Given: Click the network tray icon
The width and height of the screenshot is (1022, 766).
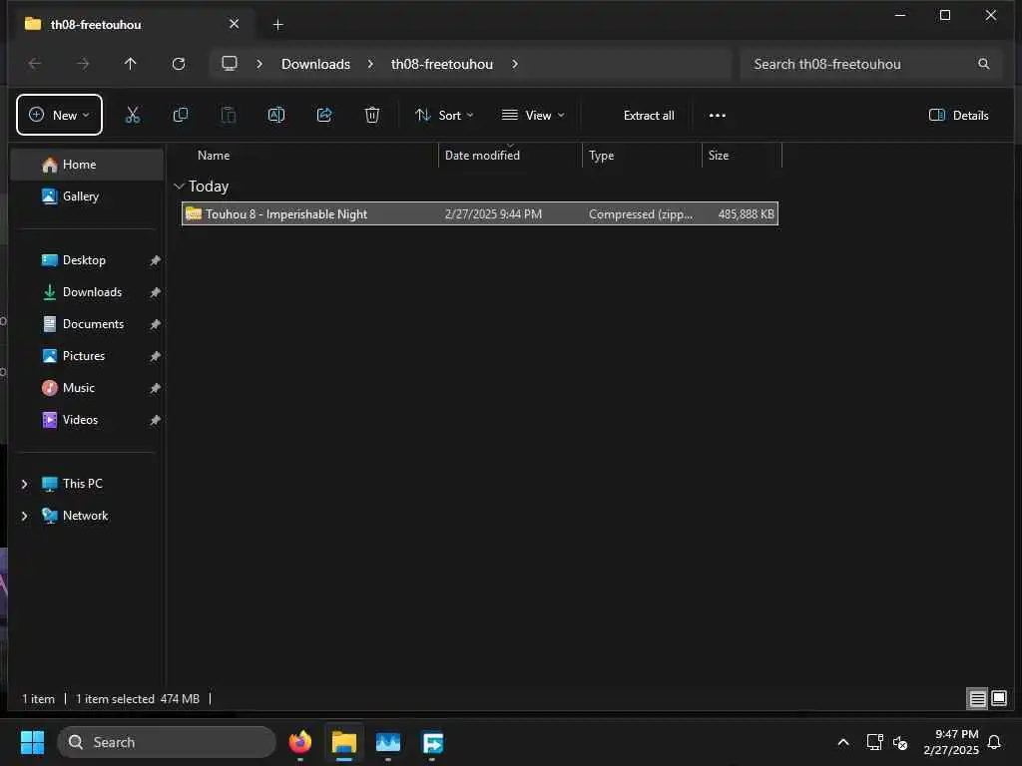Looking at the screenshot, I should [874, 742].
